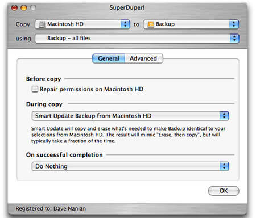Minimize window with the yellow button
Image resolution: width=256 pixels, height=218 pixels.
[24, 7]
